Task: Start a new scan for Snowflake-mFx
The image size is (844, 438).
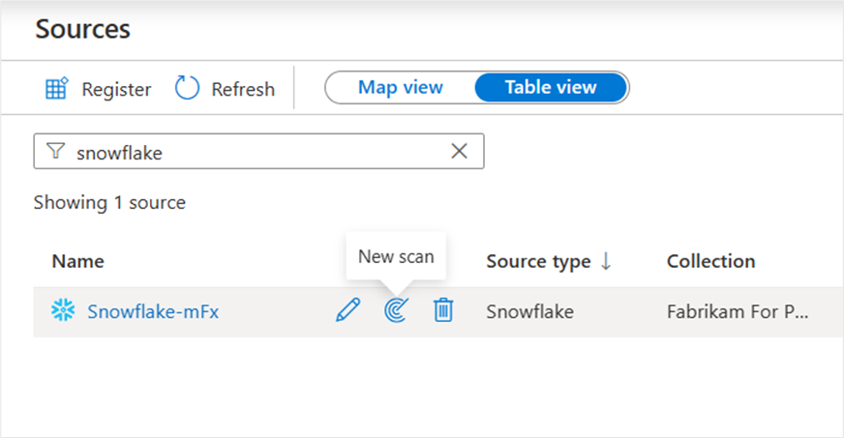Action: [x=395, y=310]
